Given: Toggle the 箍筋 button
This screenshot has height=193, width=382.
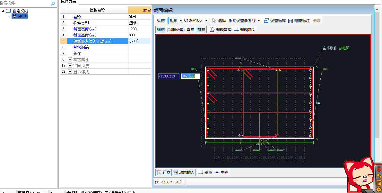Looking at the screenshot, I should 202,30.
